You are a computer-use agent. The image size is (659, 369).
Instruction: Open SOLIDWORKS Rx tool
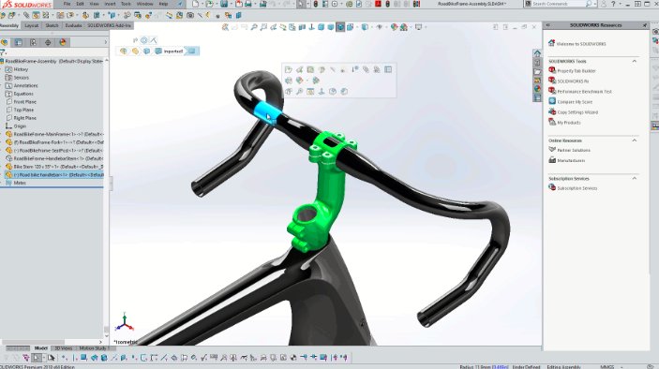[x=573, y=81]
